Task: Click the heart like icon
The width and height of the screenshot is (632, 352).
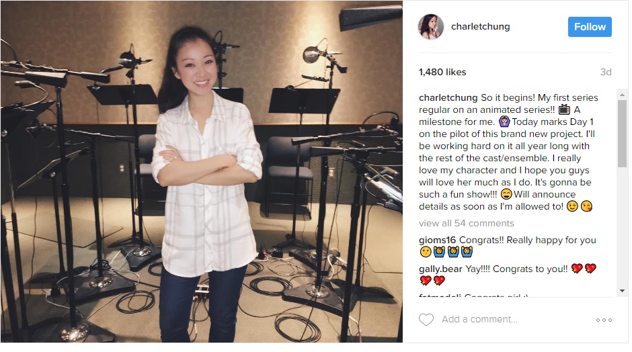Action: [x=426, y=319]
